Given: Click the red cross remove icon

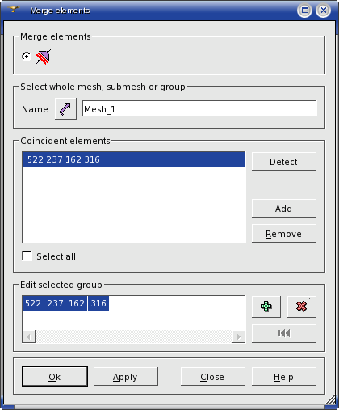Looking at the screenshot, I should click(x=302, y=306).
